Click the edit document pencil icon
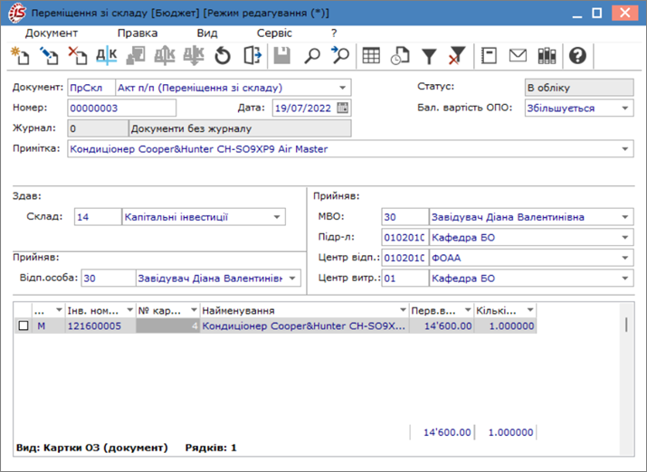 [49, 56]
